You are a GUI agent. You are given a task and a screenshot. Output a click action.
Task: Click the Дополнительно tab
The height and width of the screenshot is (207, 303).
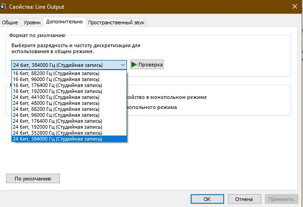[x=65, y=22]
